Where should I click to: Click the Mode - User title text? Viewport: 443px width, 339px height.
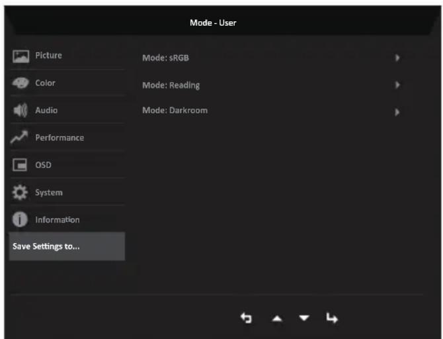213,23
